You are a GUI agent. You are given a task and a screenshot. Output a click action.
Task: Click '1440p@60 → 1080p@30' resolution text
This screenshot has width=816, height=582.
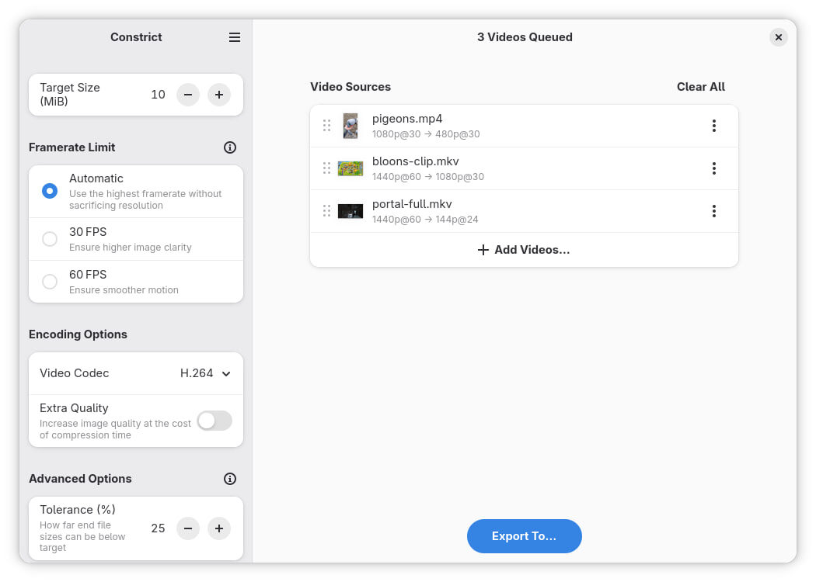427,177
